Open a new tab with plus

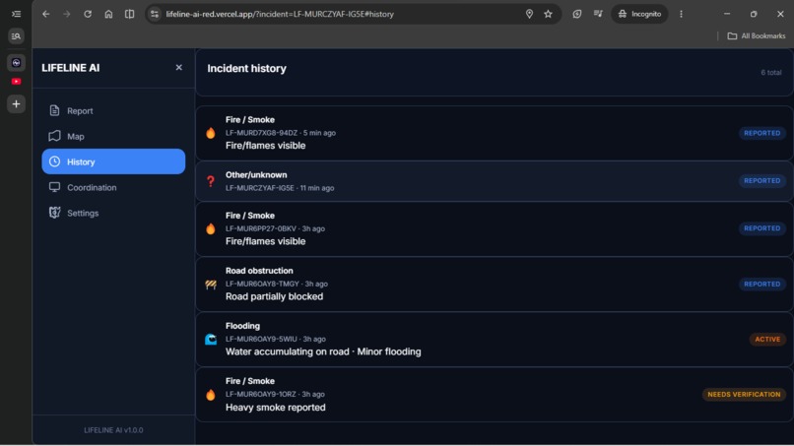coord(16,103)
